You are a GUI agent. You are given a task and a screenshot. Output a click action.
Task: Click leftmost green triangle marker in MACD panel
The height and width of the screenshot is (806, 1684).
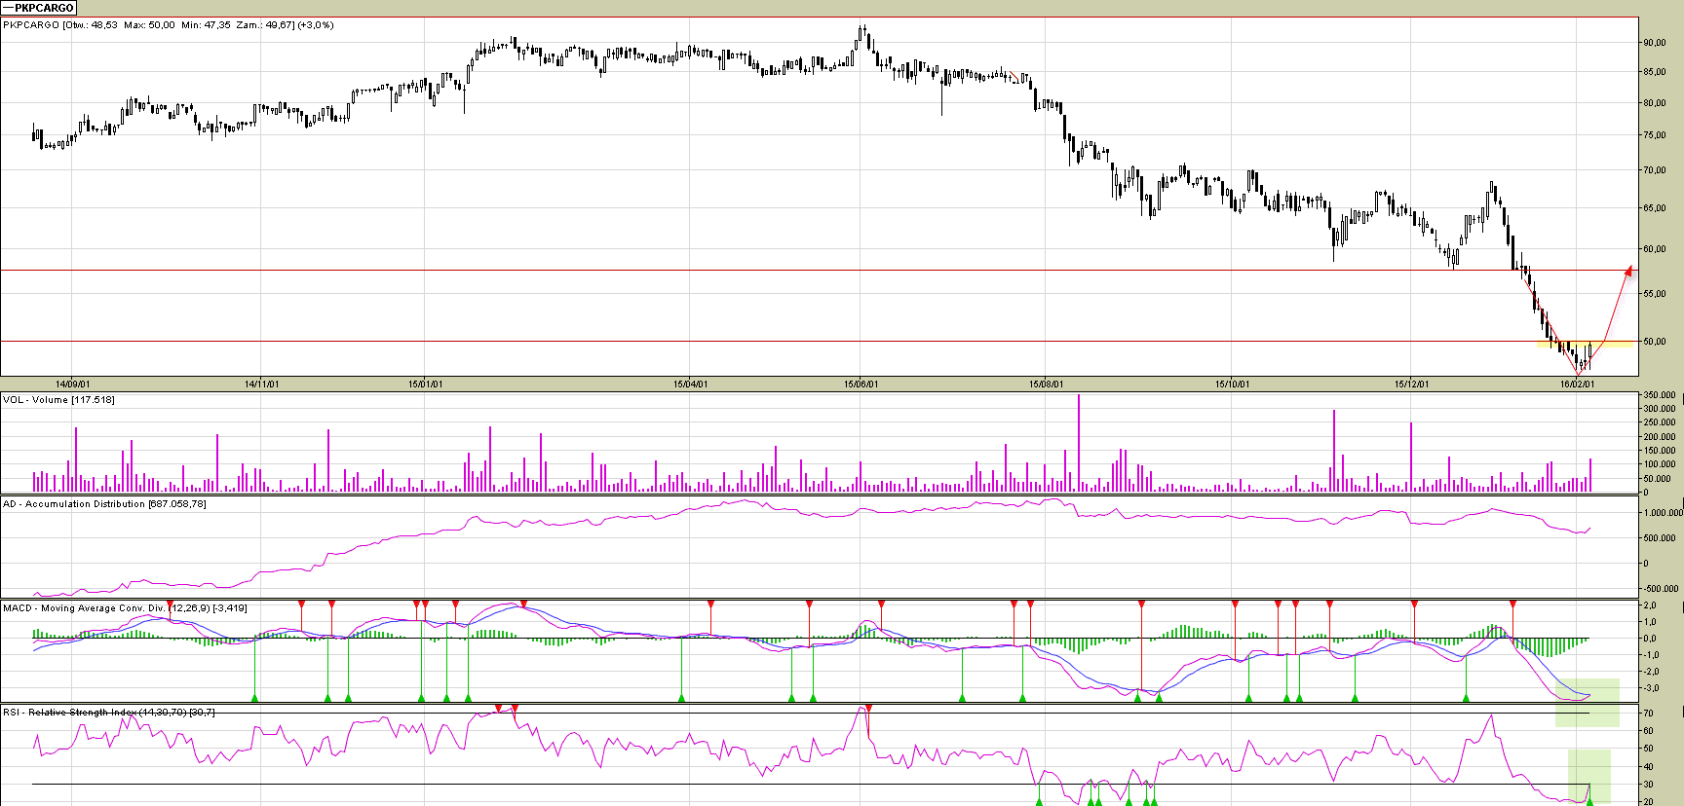click(x=254, y=697)
